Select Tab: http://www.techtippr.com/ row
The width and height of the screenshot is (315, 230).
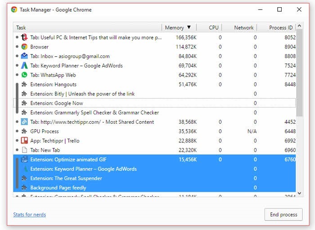point(154,122)
